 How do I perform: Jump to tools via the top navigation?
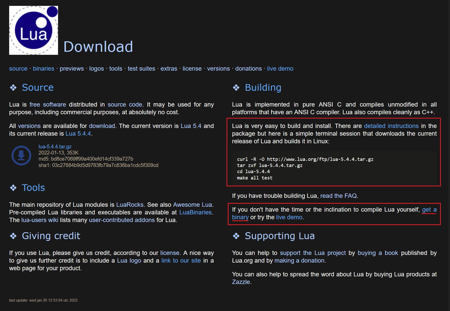pyautogui.click(x=116, y=69)
